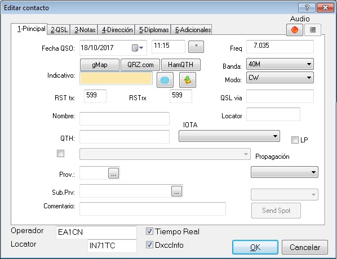Screen dimensions: 337x259
Task: Click the small asterisk button beside time
Action: pos(196,47)
